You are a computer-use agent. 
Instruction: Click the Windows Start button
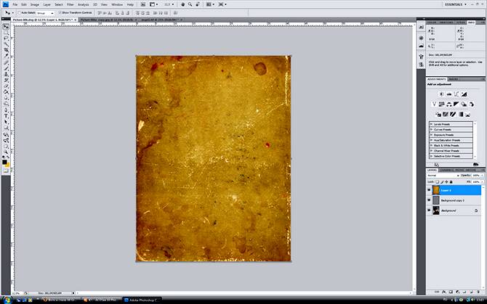7,300
